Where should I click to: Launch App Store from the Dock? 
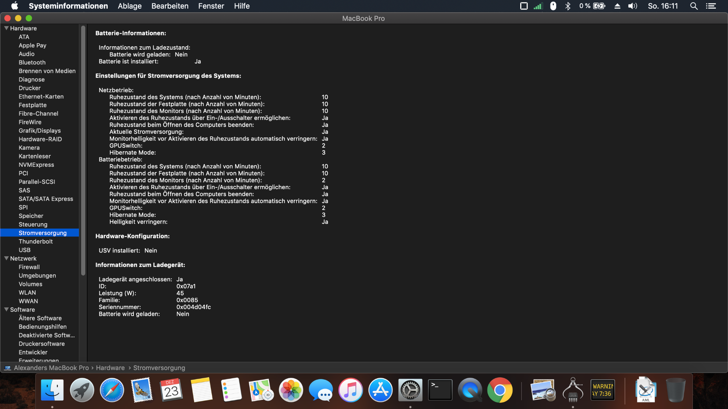(x=380, y=390)
